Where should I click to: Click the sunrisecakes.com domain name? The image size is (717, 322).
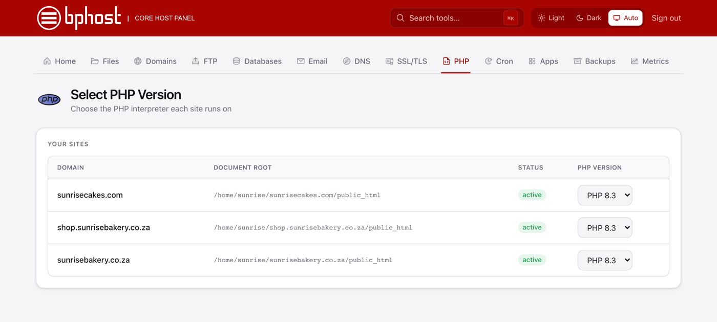90,195
